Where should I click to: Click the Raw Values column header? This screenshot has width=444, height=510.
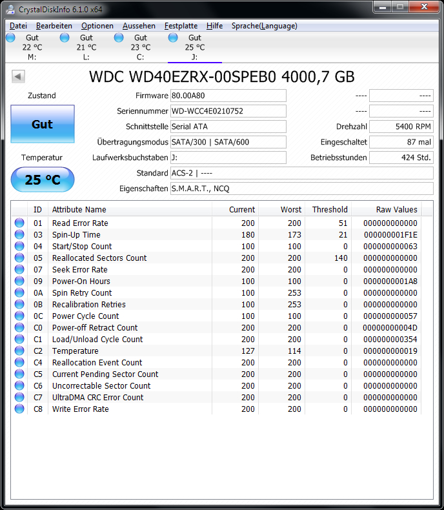click(387, 209)
